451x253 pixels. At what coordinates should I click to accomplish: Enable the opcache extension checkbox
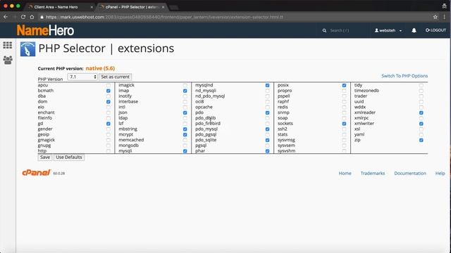268,107
